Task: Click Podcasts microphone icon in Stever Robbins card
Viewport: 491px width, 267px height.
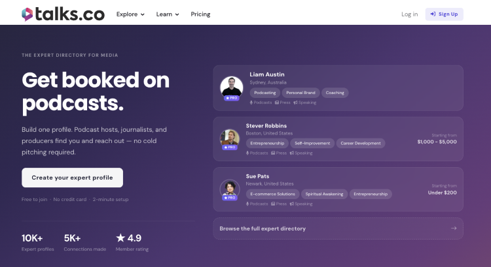Action: (247, 153)
